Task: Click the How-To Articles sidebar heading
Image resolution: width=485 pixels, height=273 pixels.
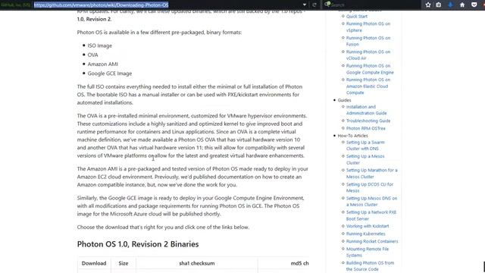Action: point(352,136)
